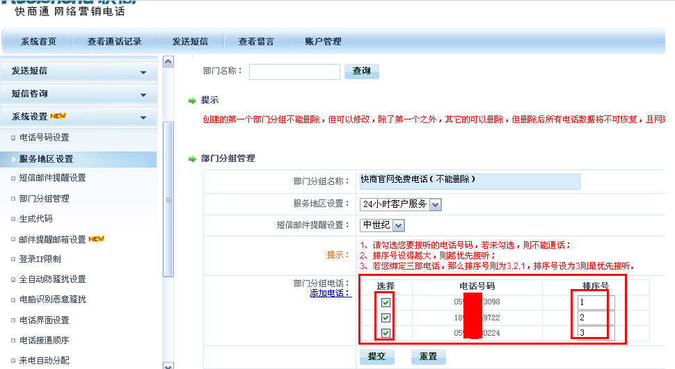The height and width of the screenshot is (369, 675).
Task: Toggle checkbox for phone ending in 0224
Action: [x=386, y=334]
